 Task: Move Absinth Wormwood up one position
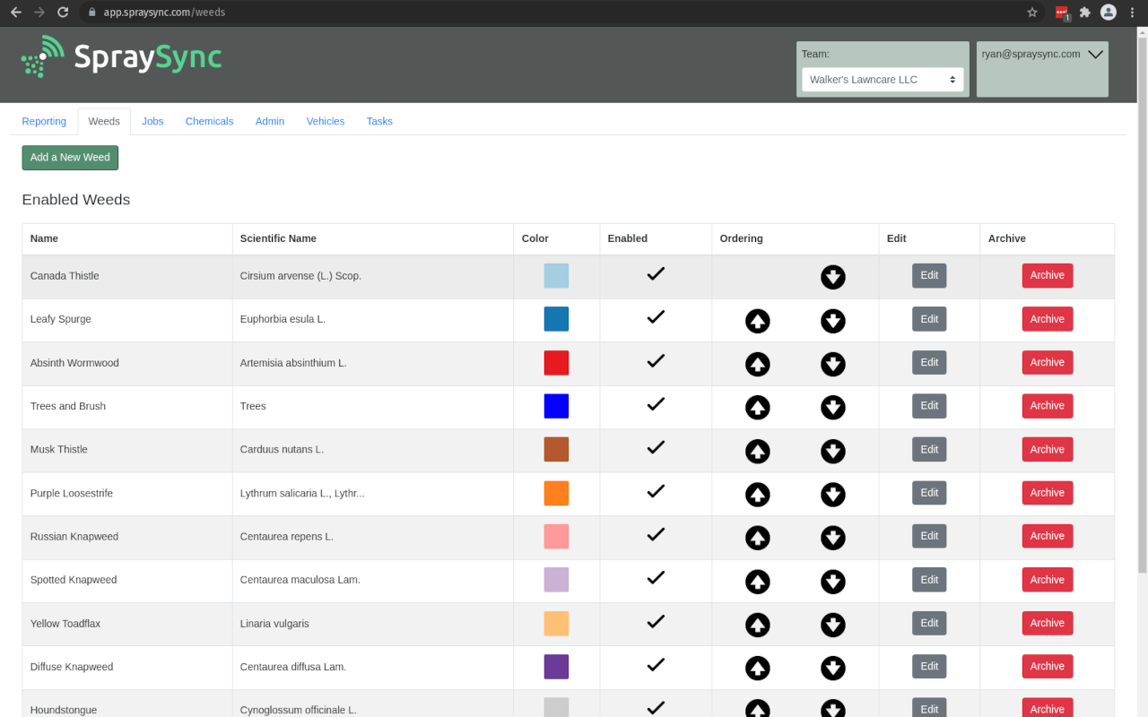click(x=757, y=364)
